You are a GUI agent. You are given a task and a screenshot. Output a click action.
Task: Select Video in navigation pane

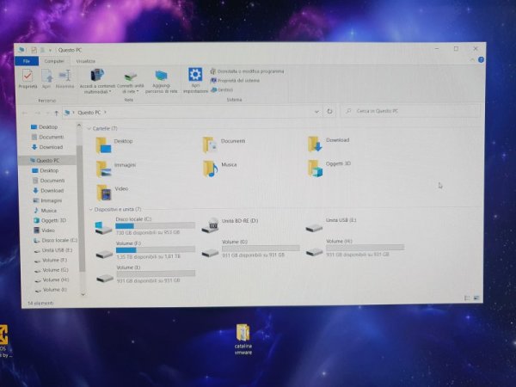[45, 230]
